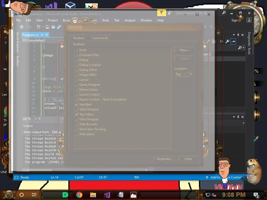The image size is (267, 200).
Task: Click the account avatar icon next to Sign
Action: tap(249, 20)
